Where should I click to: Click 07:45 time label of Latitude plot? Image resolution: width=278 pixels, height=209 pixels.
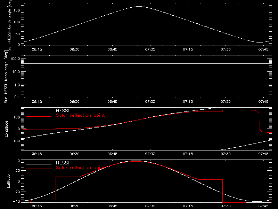263,206
